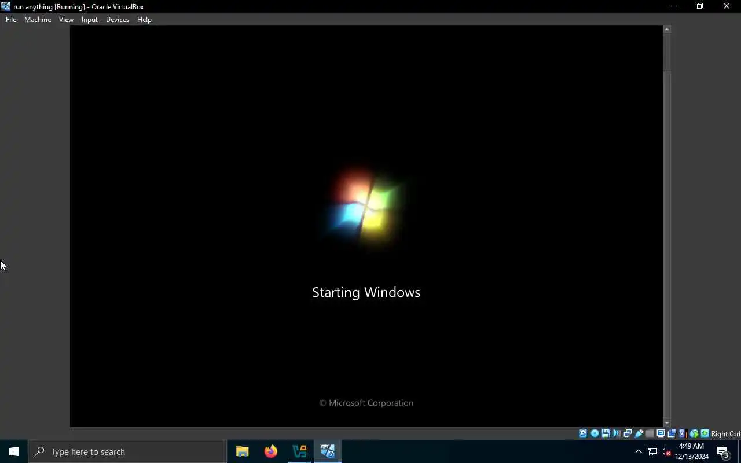Open the Machine menu
741x463 pixels.
[38, 19]
